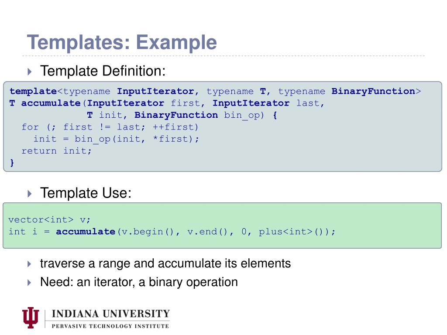447x335 pixels.
Task: Click the 'T init, BinaryFunction bin_op) {' line
Action: [x=182, y=115]
